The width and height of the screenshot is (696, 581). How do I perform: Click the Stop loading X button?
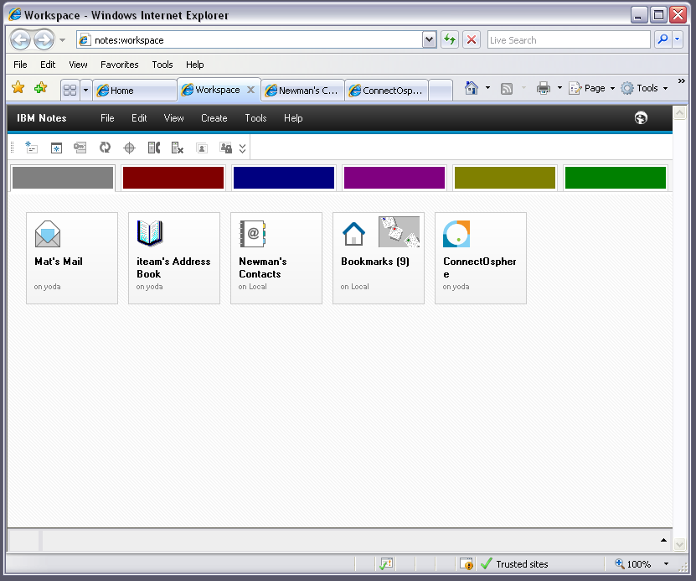[x=472, y=39]
